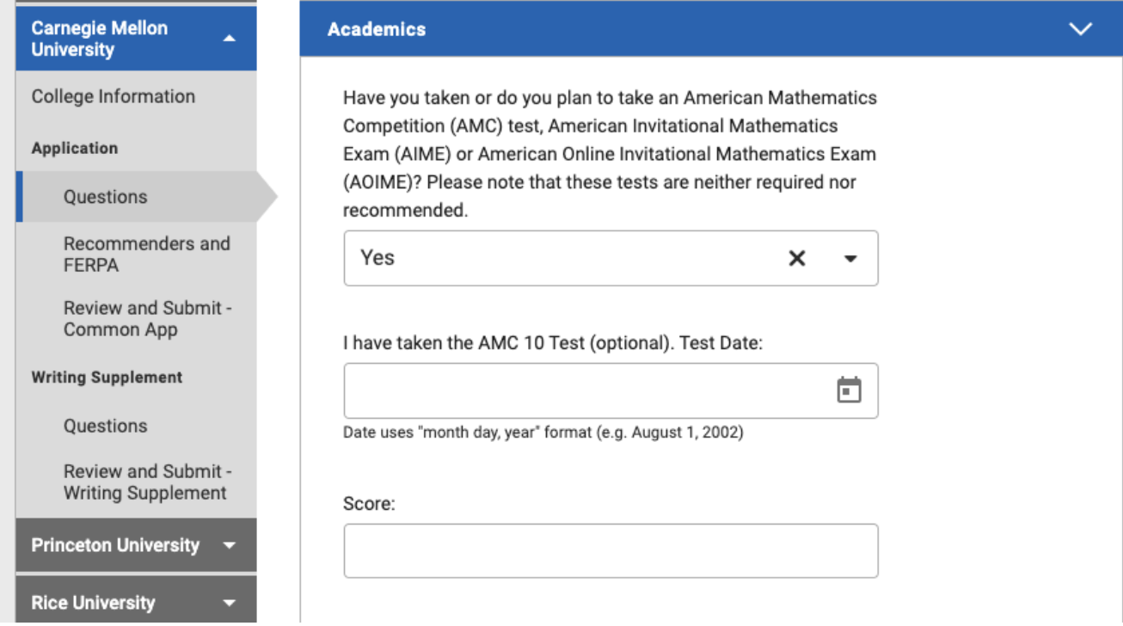Open Recommenders and FERPA
This screenshot has height=626, width=1123.
pyautogui.click(x=146, y=255)
